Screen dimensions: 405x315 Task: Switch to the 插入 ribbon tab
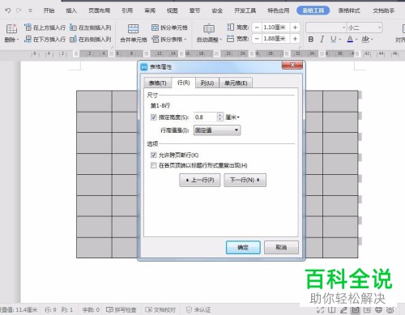click(71, 11)
